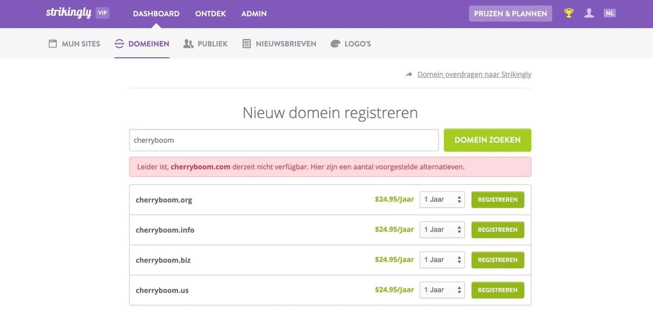This screenshot has width=653, height=316.
Task: Change the registration period for cherryboom.biz
Action: (x=442, y=259)
